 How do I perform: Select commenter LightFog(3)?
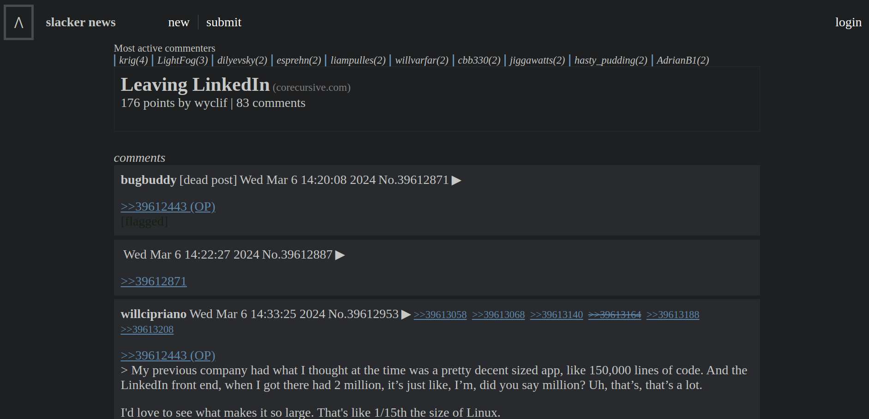pos(183,60)
